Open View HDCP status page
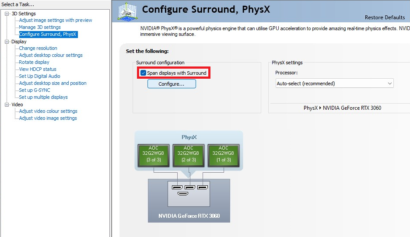 [38, 69]
